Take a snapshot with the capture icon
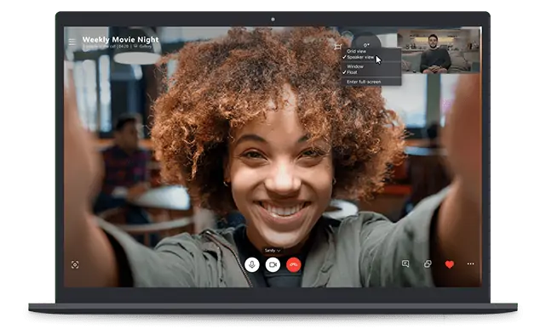This screenshot has width=546, height=335. tap(75, 264)
